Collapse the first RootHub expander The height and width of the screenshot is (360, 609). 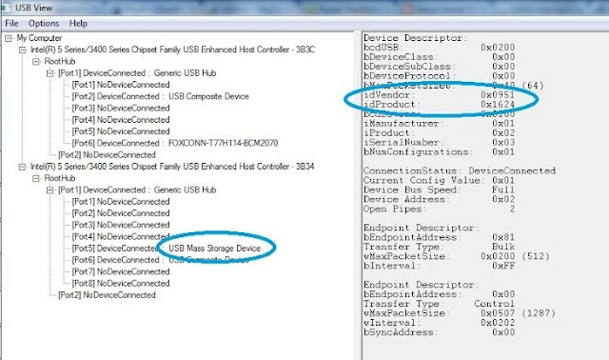(36, 61)
